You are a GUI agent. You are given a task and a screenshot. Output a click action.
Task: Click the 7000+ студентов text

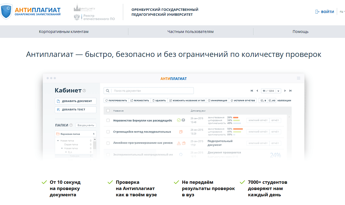tap(268, 182)
